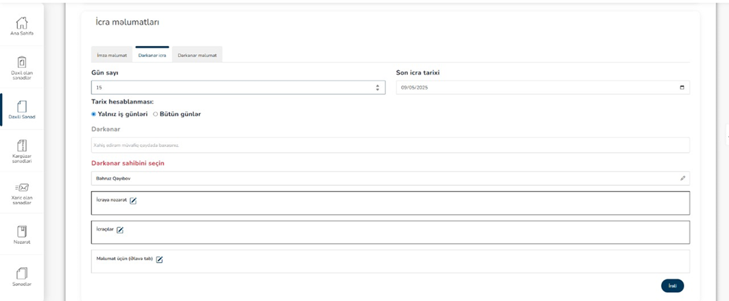The height and width of the screenshot is (301, 729).
Task: Click pencil icon in Bəhruz Qayıbov field
Action: click(682, 178)
